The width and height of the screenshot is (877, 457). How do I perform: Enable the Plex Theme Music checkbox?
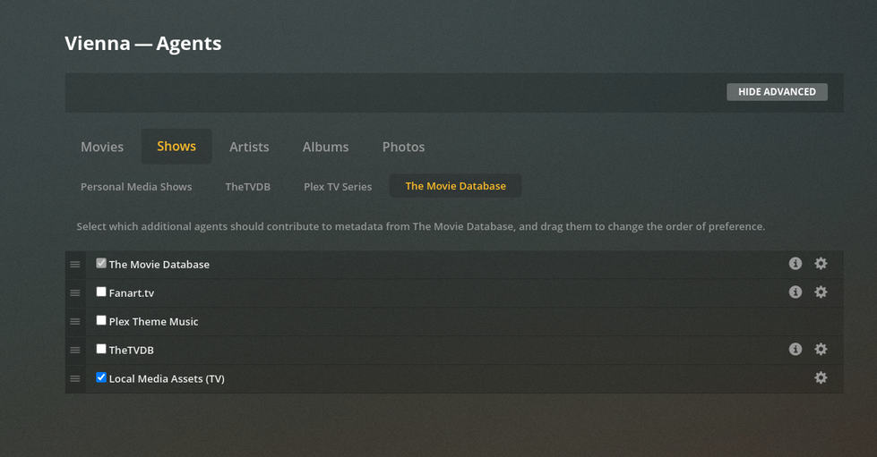click(101, 320)
